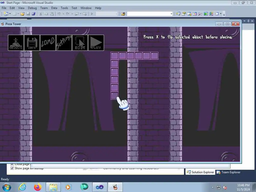Click the muted volume icon in system tray
This screenshot has height=192, width=256.
tap(225, 187)
